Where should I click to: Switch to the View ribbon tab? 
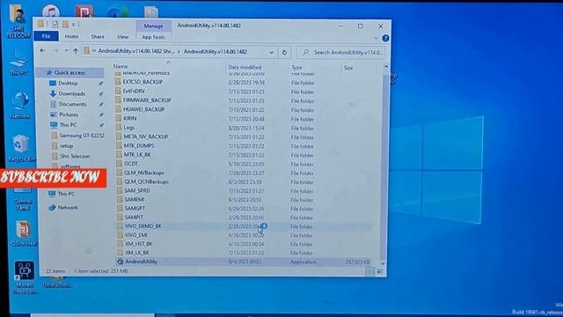click(123, 37)
